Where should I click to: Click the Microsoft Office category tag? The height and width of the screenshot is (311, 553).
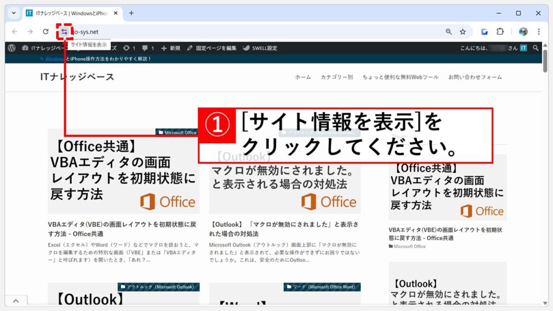[177, 132]
